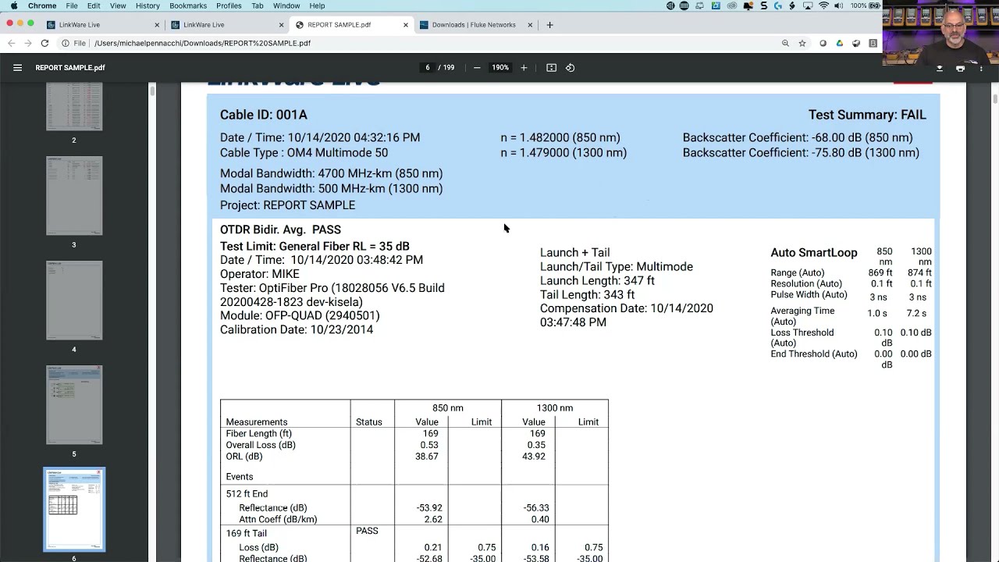Image resolution: width=999 pixels, height=562 pixels.
Task: Open the AirPlay display menu
Action: (808, 5)
